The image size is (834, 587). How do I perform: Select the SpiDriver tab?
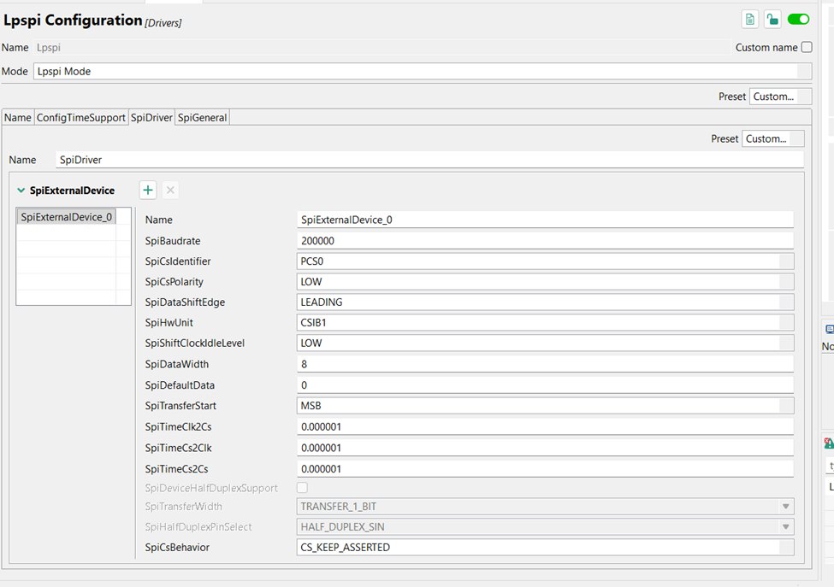(151, 117)
